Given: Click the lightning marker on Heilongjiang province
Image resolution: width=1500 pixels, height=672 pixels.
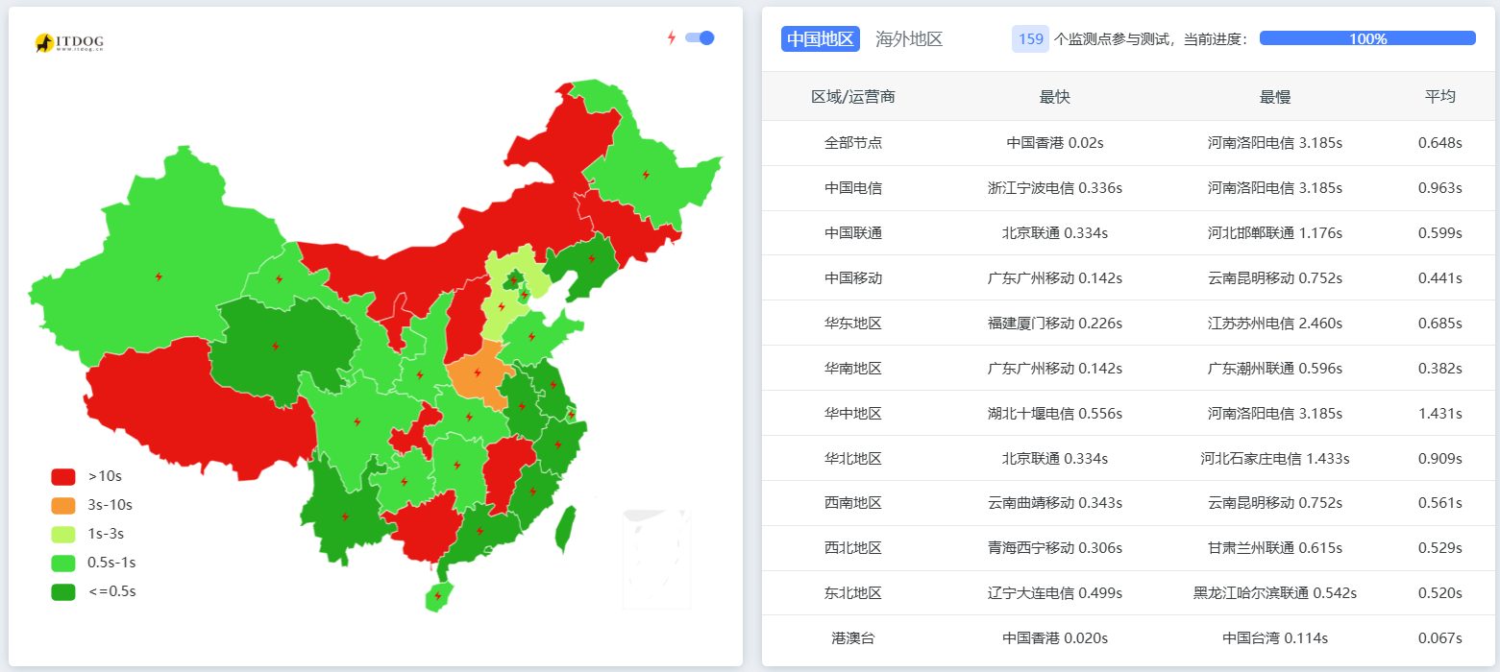Looking at the screenshot, I should pos(646,175).
